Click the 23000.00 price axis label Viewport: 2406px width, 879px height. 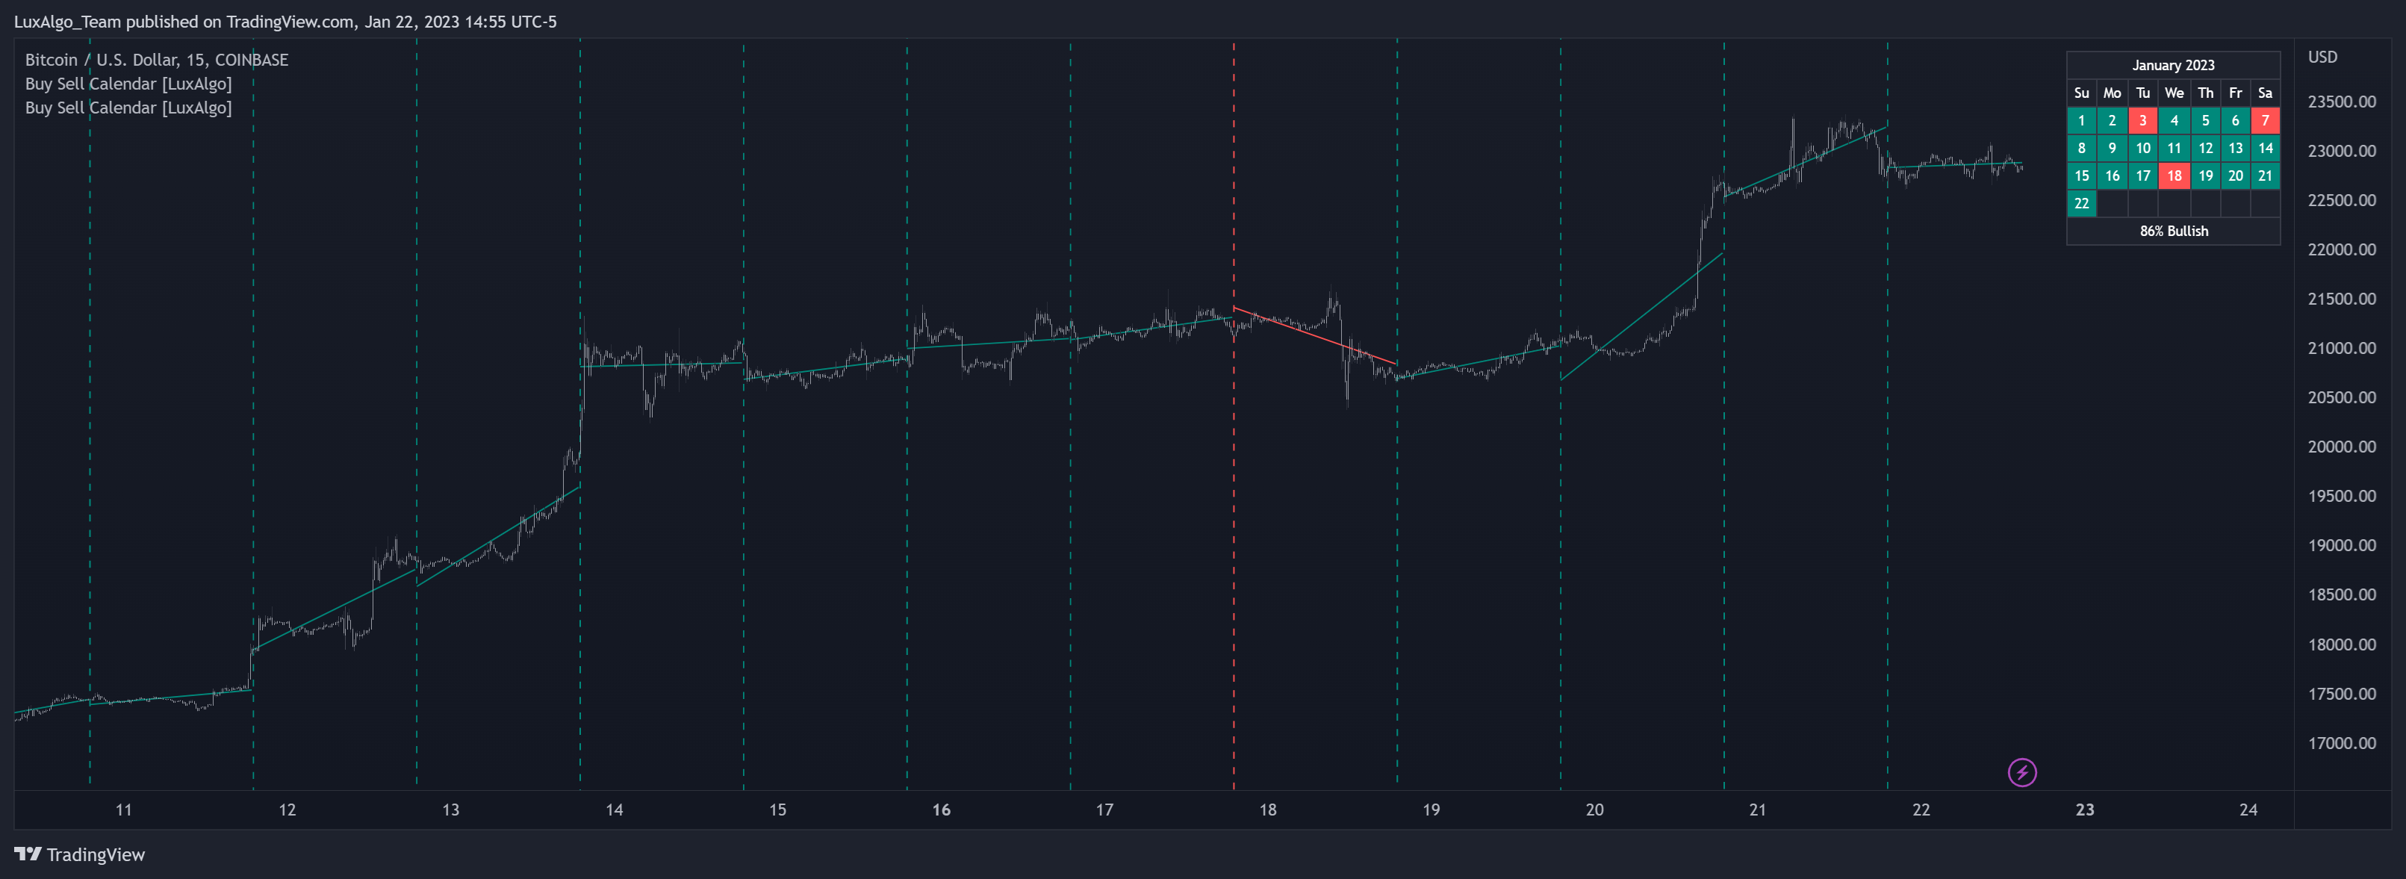pyautogui.click(x=2342, y=152)
